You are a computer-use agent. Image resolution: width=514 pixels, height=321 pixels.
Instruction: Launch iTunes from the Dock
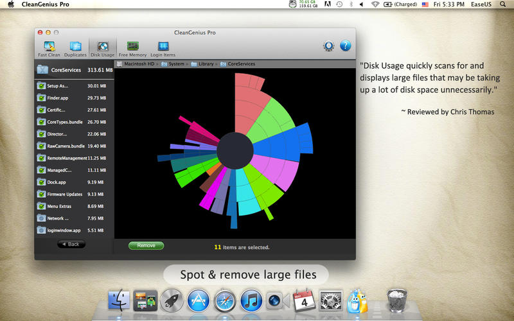click(251, 300)
